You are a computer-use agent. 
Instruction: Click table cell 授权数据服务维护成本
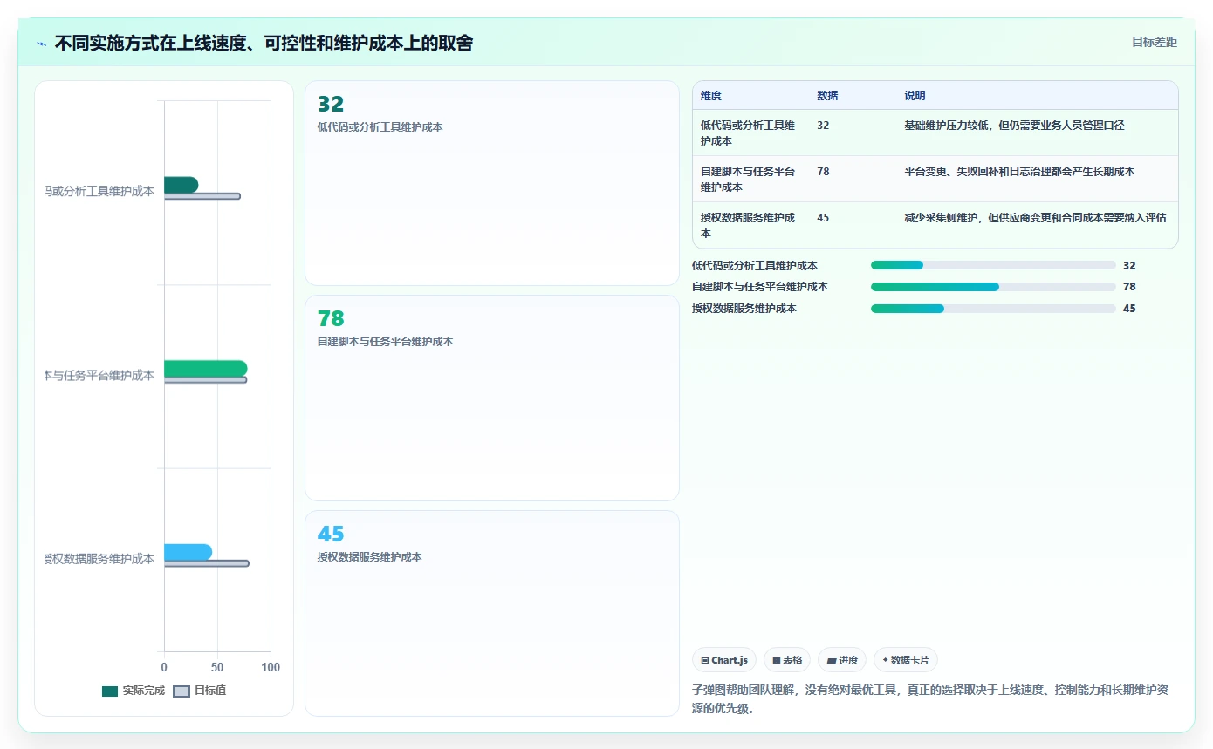(749, 225)
